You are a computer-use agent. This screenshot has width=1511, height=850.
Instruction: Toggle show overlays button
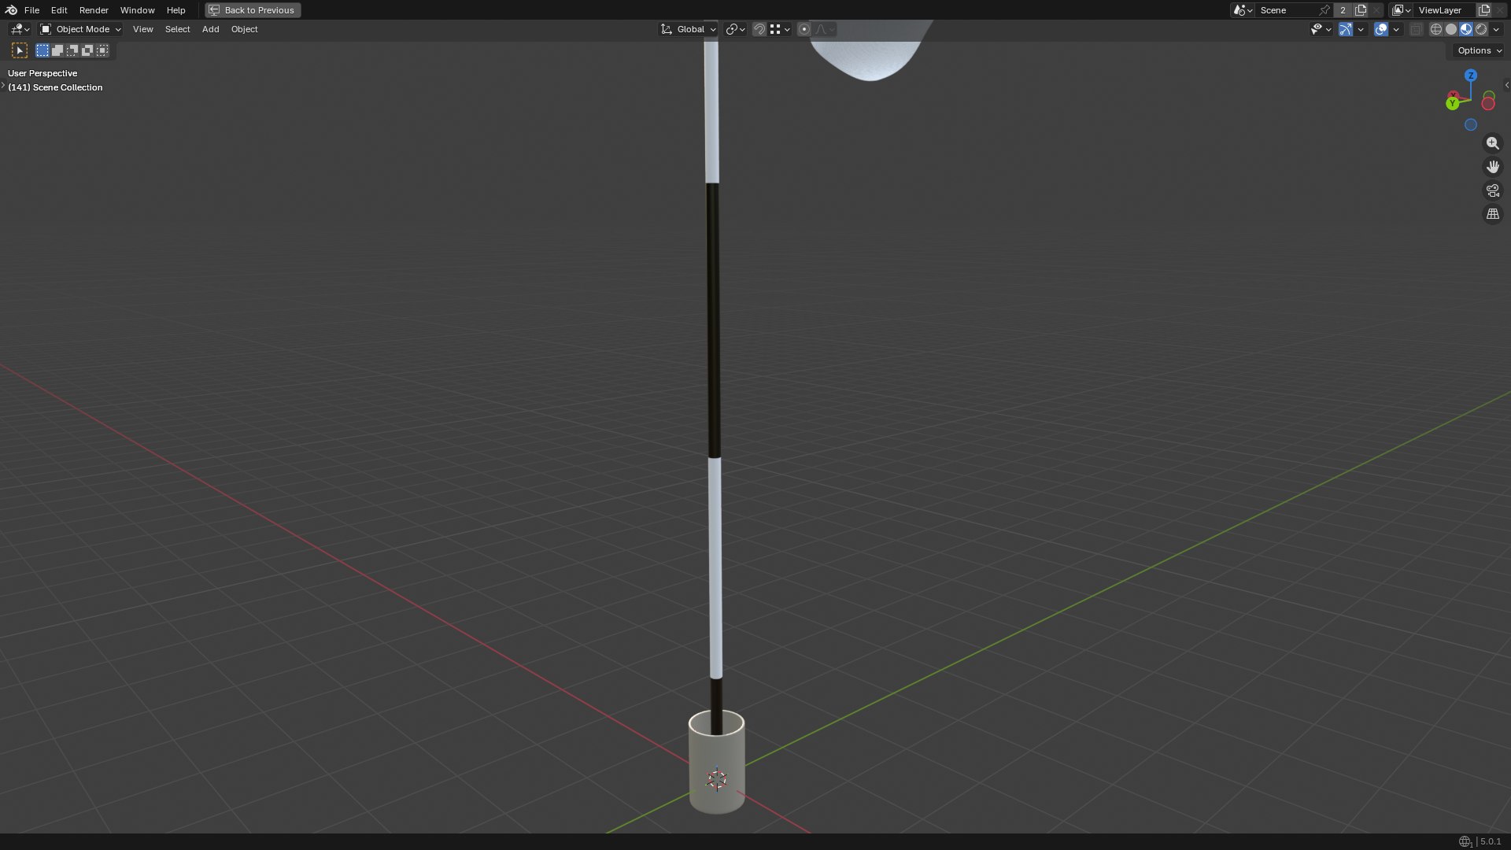1381,29
